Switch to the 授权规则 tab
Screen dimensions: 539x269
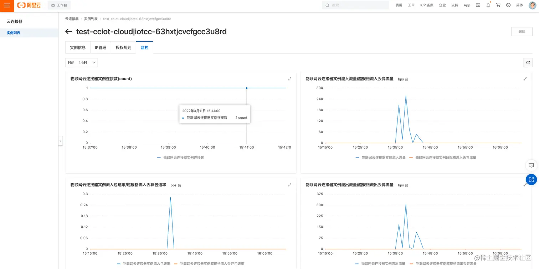[x=123, y=47]
